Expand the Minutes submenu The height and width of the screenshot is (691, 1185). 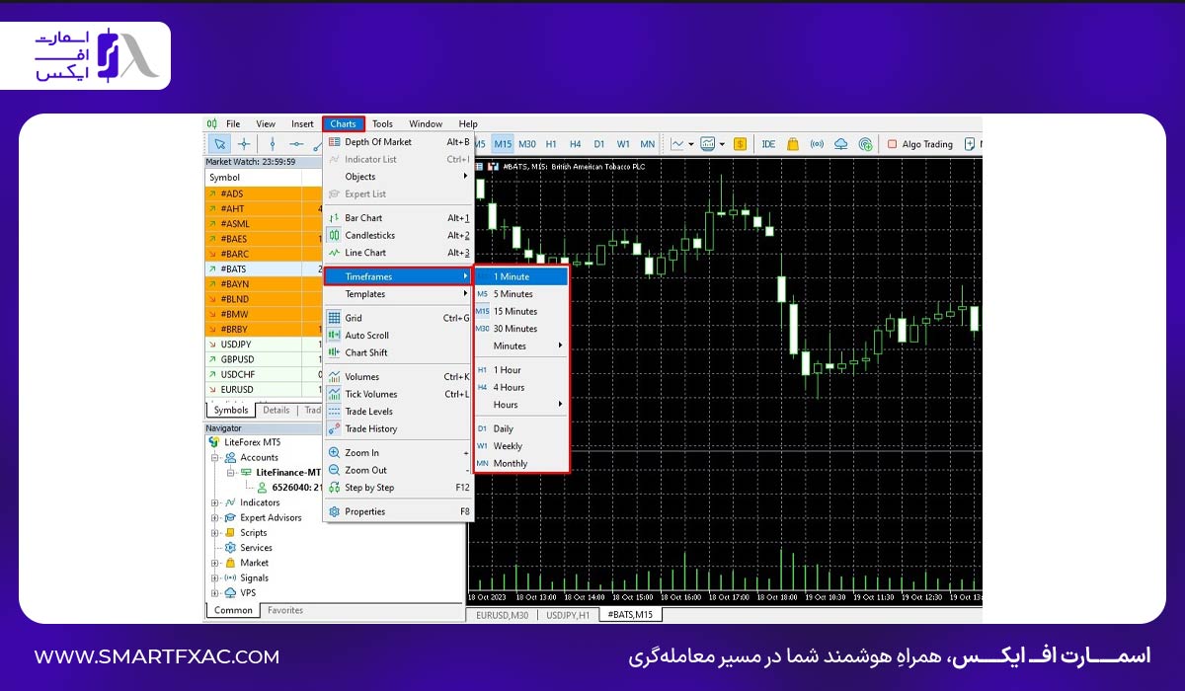(521, 345)
